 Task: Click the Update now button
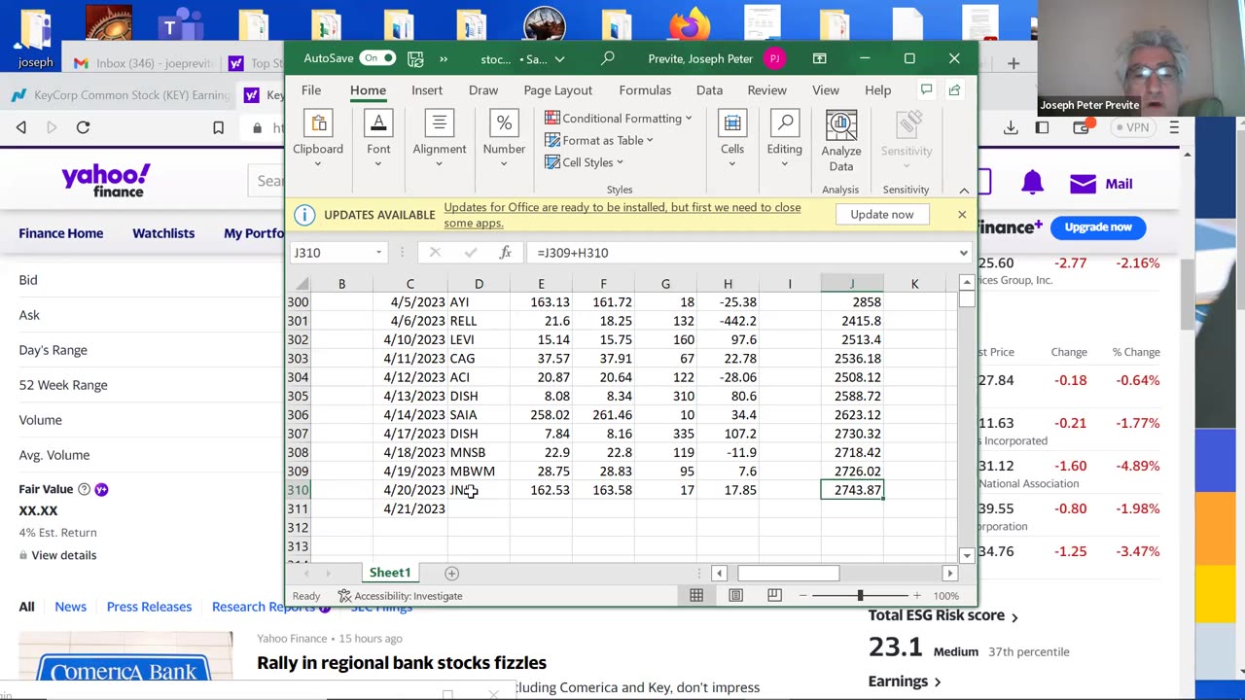click(x=882, y=215)
